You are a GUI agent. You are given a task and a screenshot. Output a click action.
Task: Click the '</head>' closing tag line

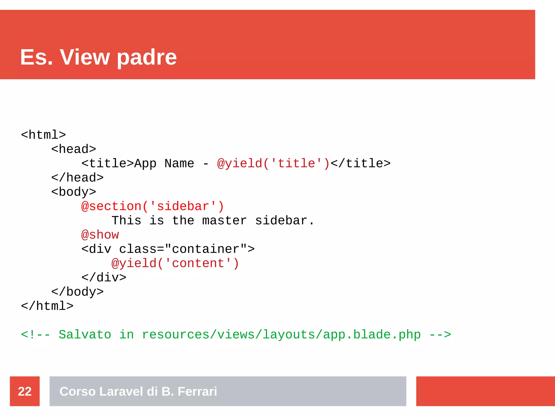(78, 178)
